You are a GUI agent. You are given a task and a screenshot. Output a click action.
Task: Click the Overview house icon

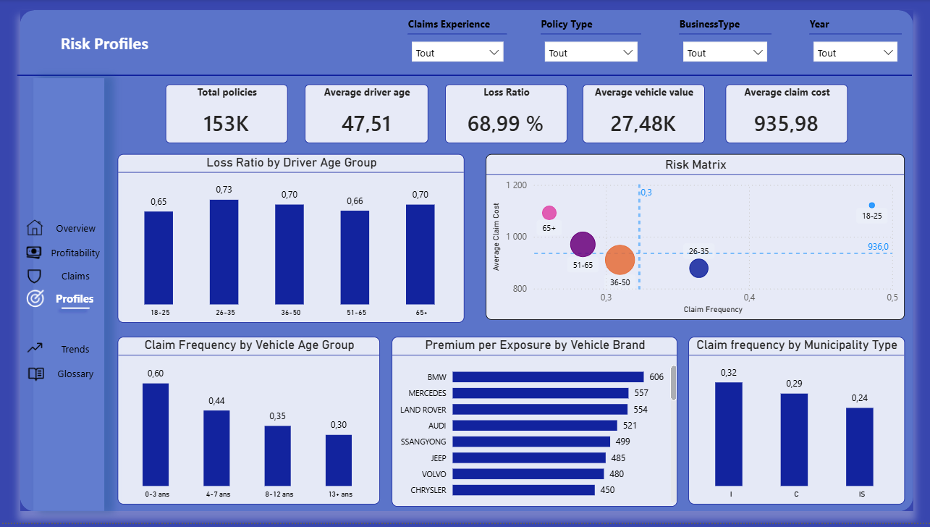pyautogui.click(x=34, y=228)
